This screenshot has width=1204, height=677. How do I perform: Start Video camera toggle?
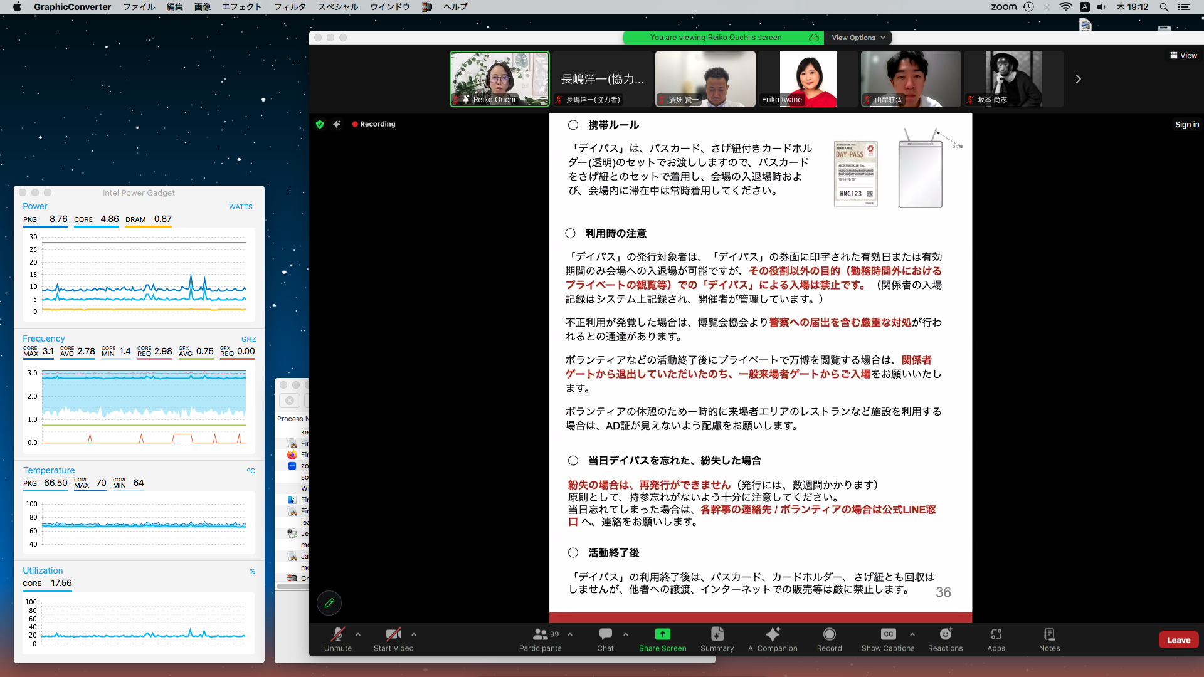393,634
